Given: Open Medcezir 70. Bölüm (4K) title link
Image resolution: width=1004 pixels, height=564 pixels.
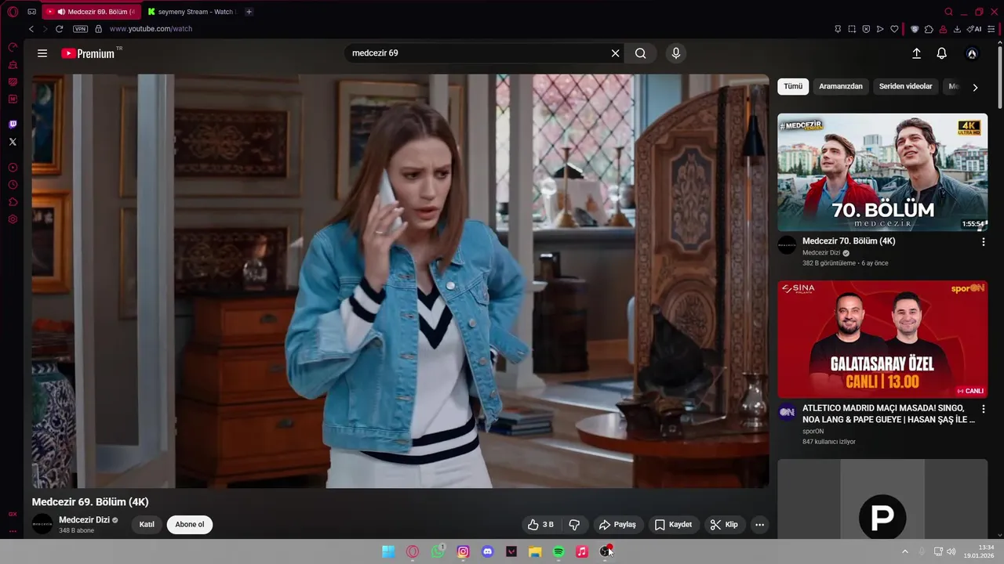Looking at the screenshot, I should point(849,241).
